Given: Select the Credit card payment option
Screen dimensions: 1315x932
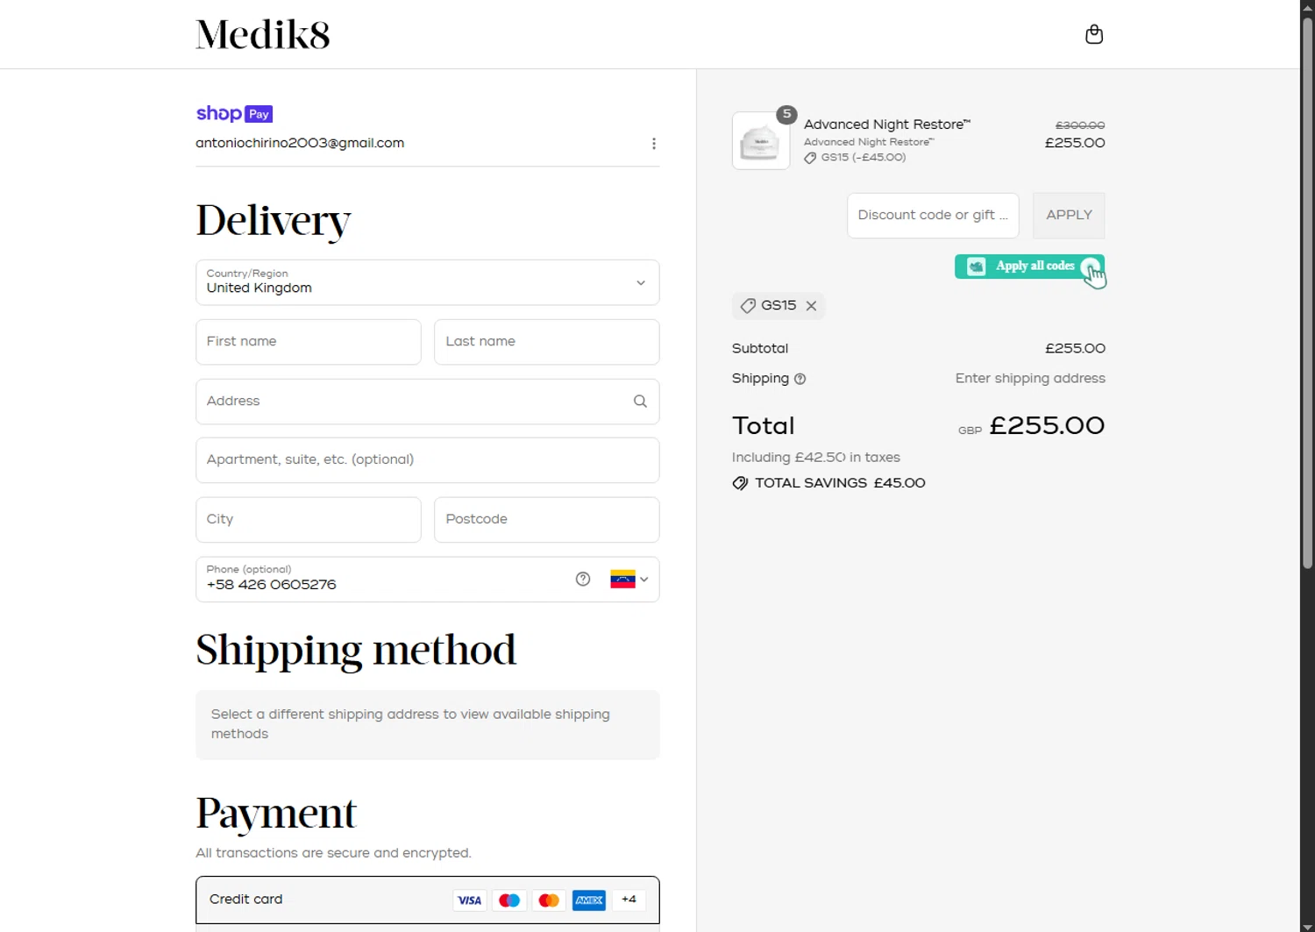Looking at the screenshot, I should point(427,900).
